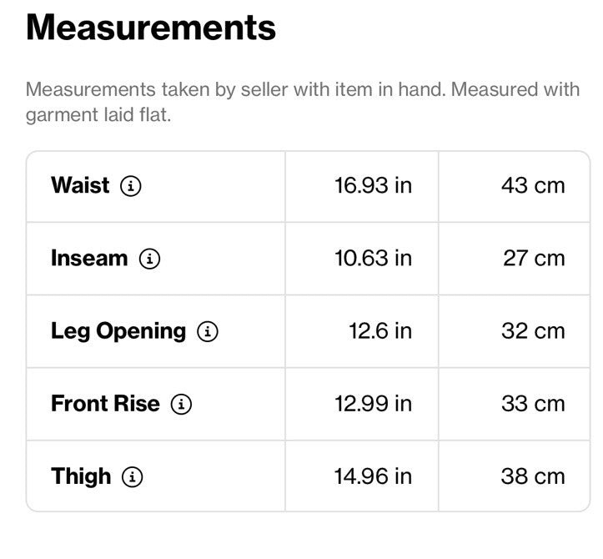Click the 38 cm thigh value
Viewport: 603px width, 559px height.
pyautogui.click(x=533, y=476)
